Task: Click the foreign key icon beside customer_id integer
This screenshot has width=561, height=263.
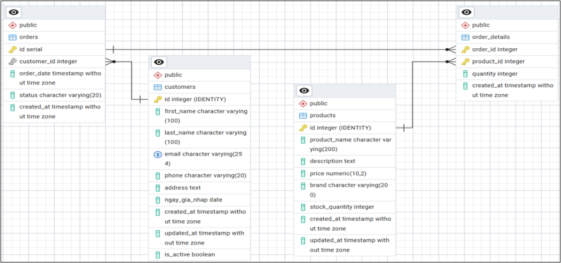Action: tap(13, 61)
